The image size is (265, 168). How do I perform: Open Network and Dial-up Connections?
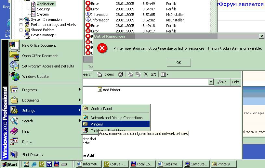(116, 118)
